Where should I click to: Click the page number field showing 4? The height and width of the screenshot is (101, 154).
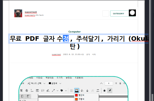click(x=109, y=83)
